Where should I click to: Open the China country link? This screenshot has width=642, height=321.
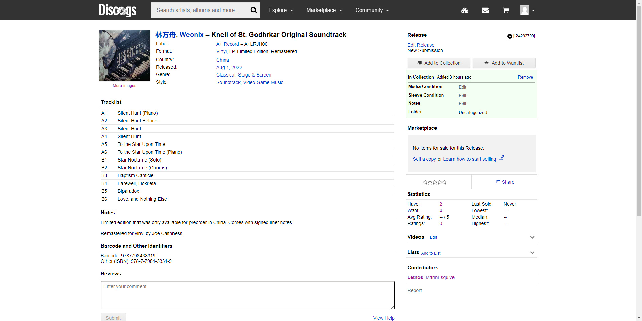tap(223, 60)
